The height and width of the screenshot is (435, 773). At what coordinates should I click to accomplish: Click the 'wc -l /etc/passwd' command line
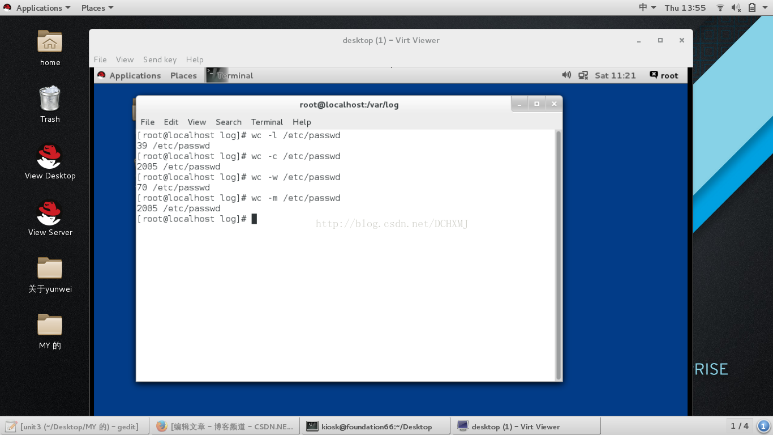point(295,135)
